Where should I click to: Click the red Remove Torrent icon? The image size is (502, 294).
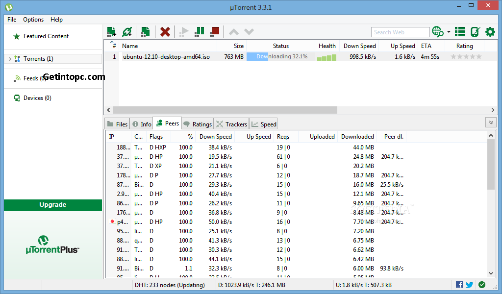coord(165,32)
